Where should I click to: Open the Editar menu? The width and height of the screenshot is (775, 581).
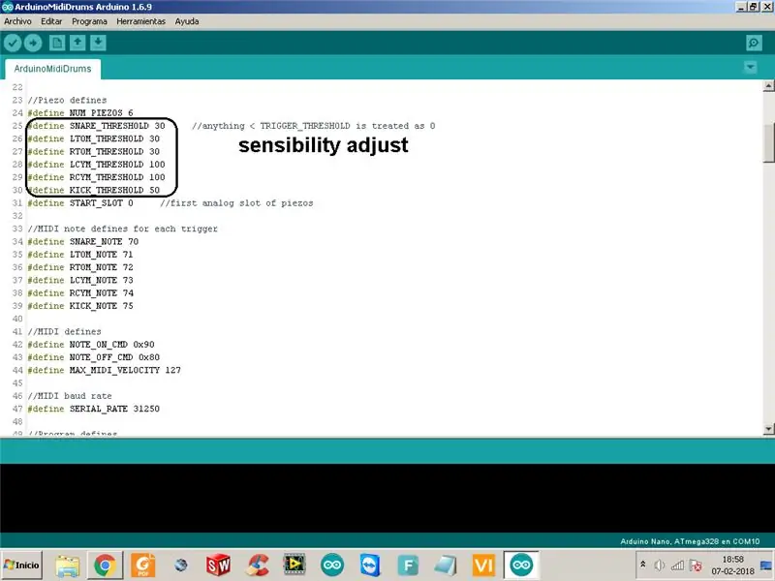[x=51, y=21]
